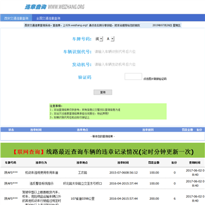Open the 西安交通违章查询 tab
This screenshot has height=205, width=205.
pos(16,18)
